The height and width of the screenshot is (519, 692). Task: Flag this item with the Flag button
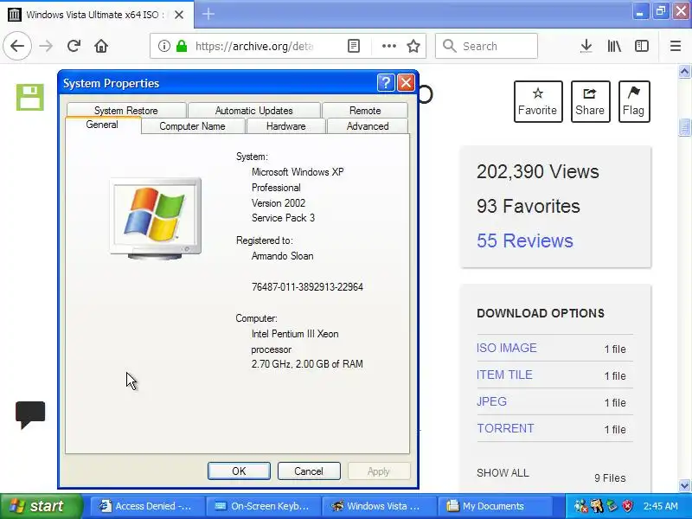pyautogui.click(x=634, y=101)
